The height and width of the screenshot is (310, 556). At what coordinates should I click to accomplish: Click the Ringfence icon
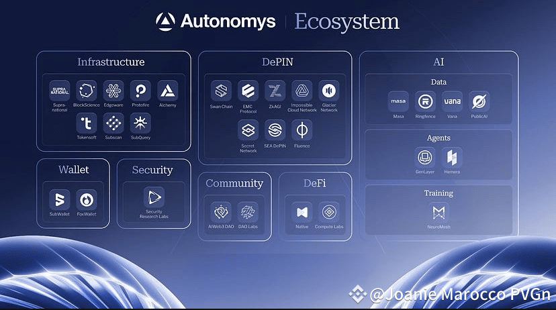[425, 101]
